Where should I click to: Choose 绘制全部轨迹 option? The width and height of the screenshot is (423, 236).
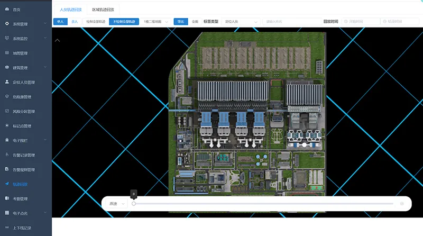click(x=96, y=21)
